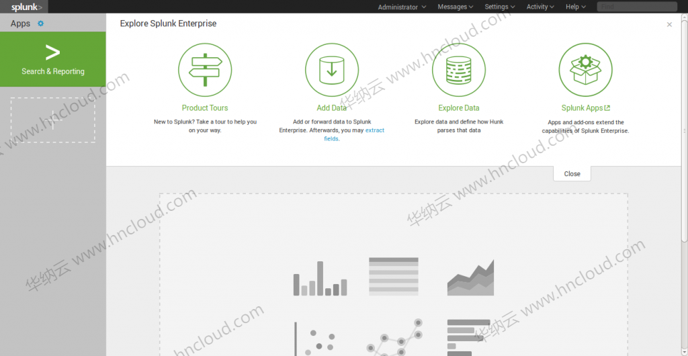Dismiss the Explore panel with the X icon

(669, 25)
